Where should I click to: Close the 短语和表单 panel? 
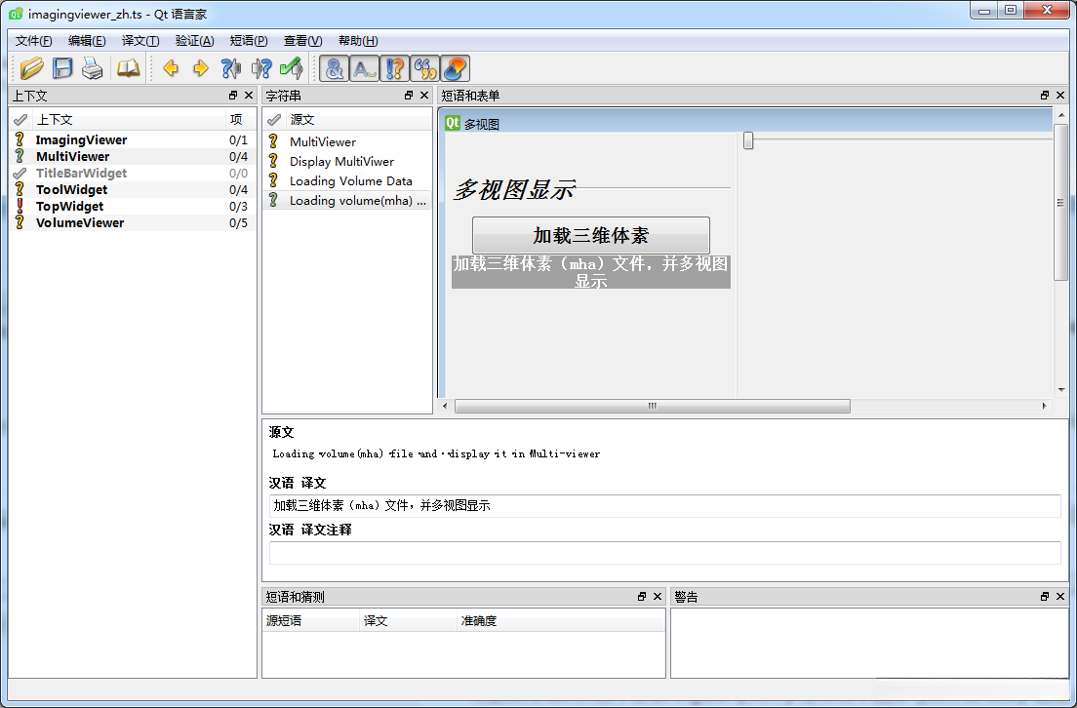pos(1060,96)
